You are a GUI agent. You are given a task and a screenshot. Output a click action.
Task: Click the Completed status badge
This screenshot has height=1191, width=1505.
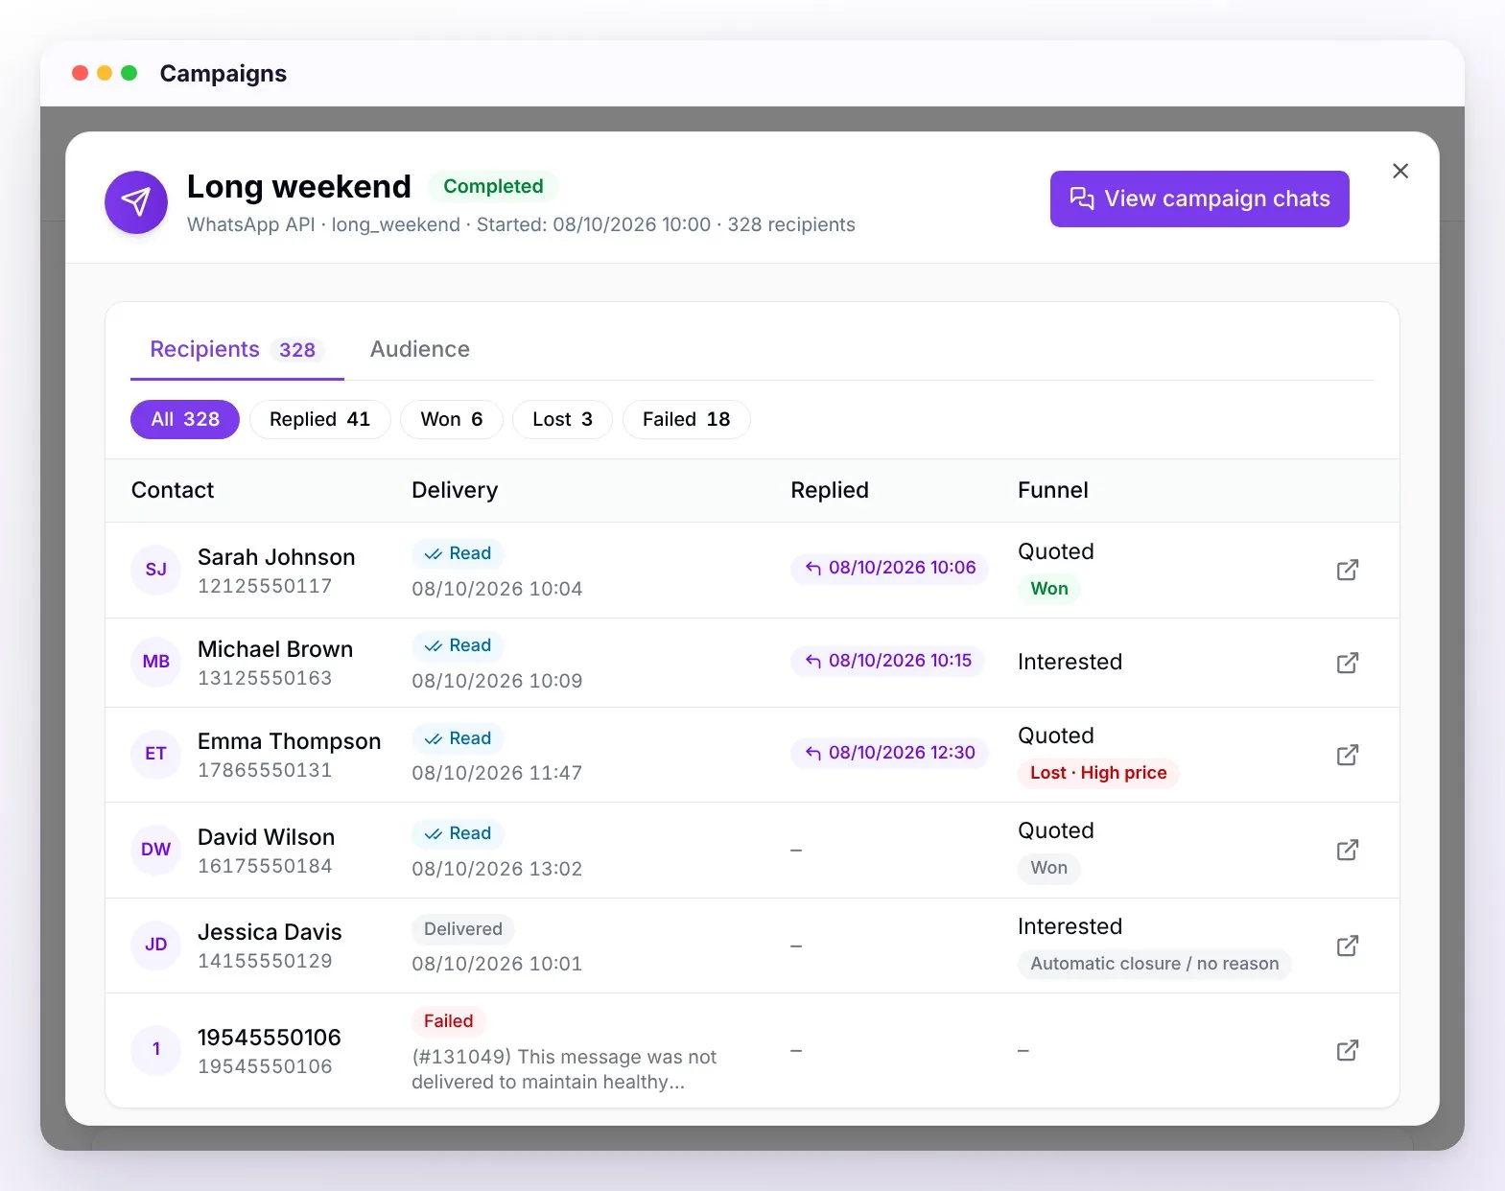click(x=493, y=186)
